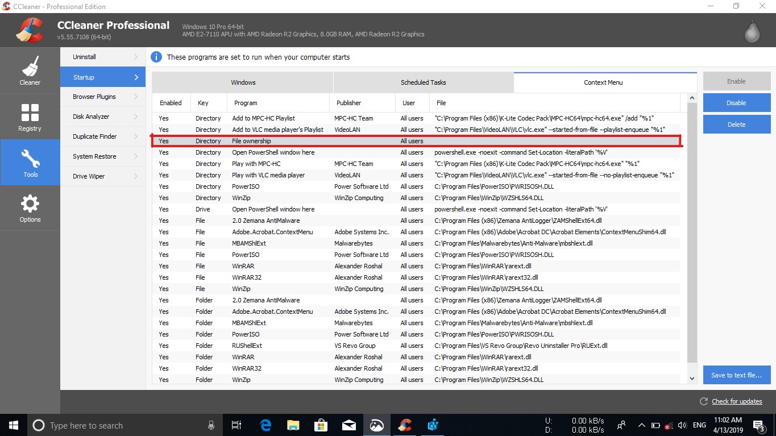Sort by the Program column header
Viewport: 776px width, 436px height.
pos(278,103)
